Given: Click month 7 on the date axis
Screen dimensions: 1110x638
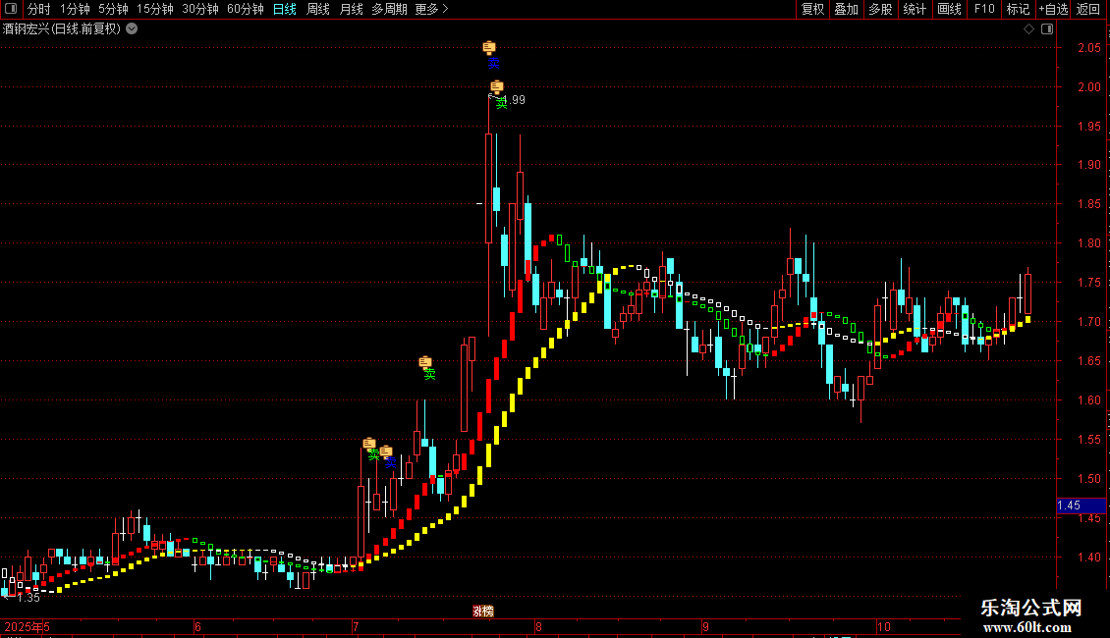Looking at the screenshot, I should pyautogui.click(x=356, y=627).
